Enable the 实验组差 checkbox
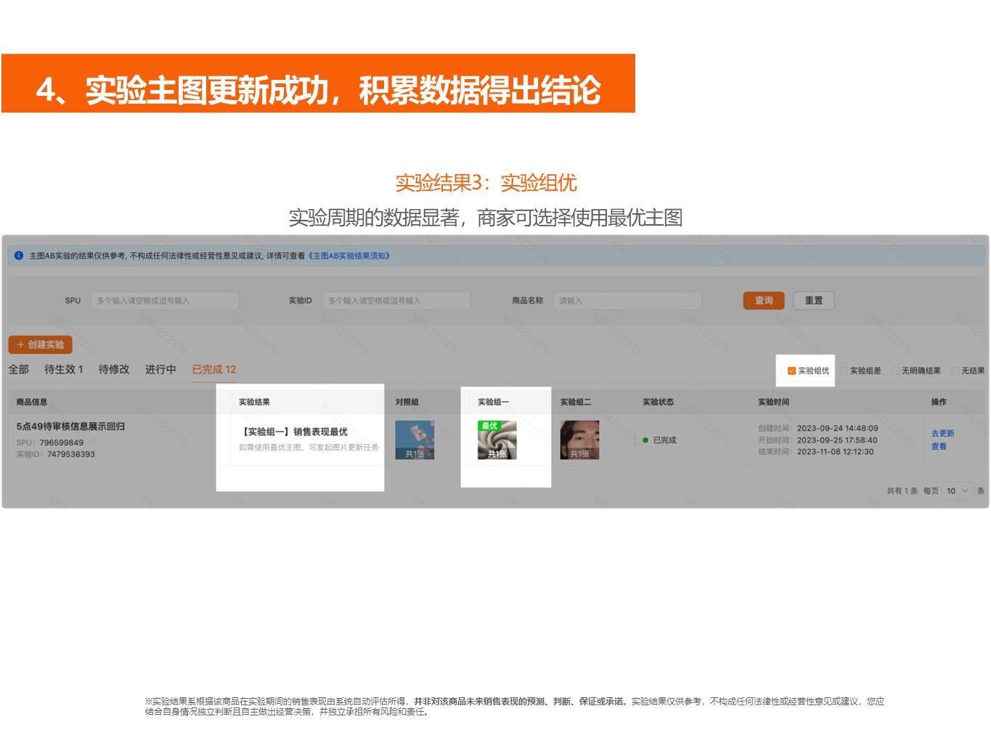This screenshot has width=991, height=743. (x=844, y=371)
